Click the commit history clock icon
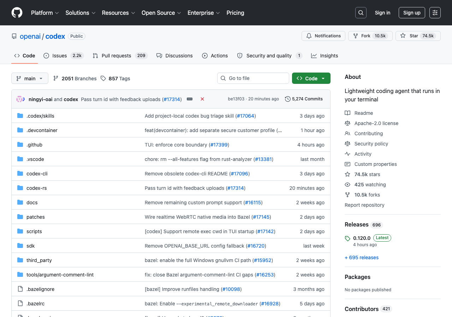 (287, 99)
